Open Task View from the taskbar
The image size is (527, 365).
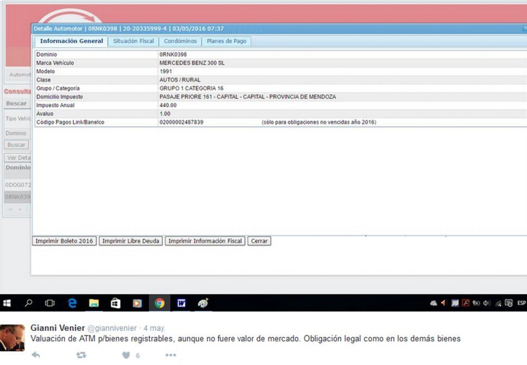click(x=50, y=303)
